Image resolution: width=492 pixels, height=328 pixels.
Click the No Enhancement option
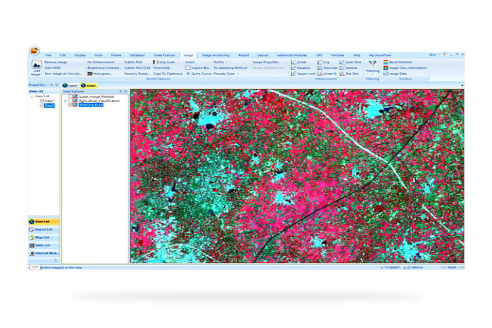[101, 62]
